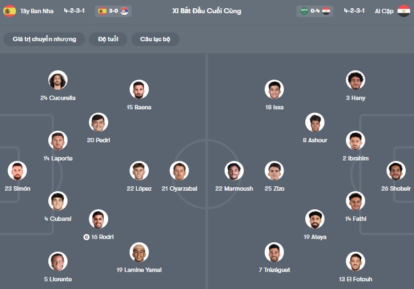Viewport: 414px width, 289px height.
Task: Click the 15 Baena name label
Action: (139, 107)
